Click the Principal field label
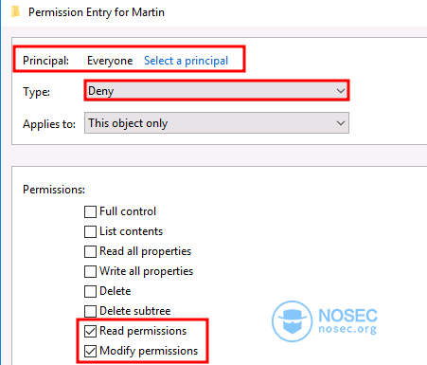The width and height of the screenshot is (427, 365). (x=45, y=61)
